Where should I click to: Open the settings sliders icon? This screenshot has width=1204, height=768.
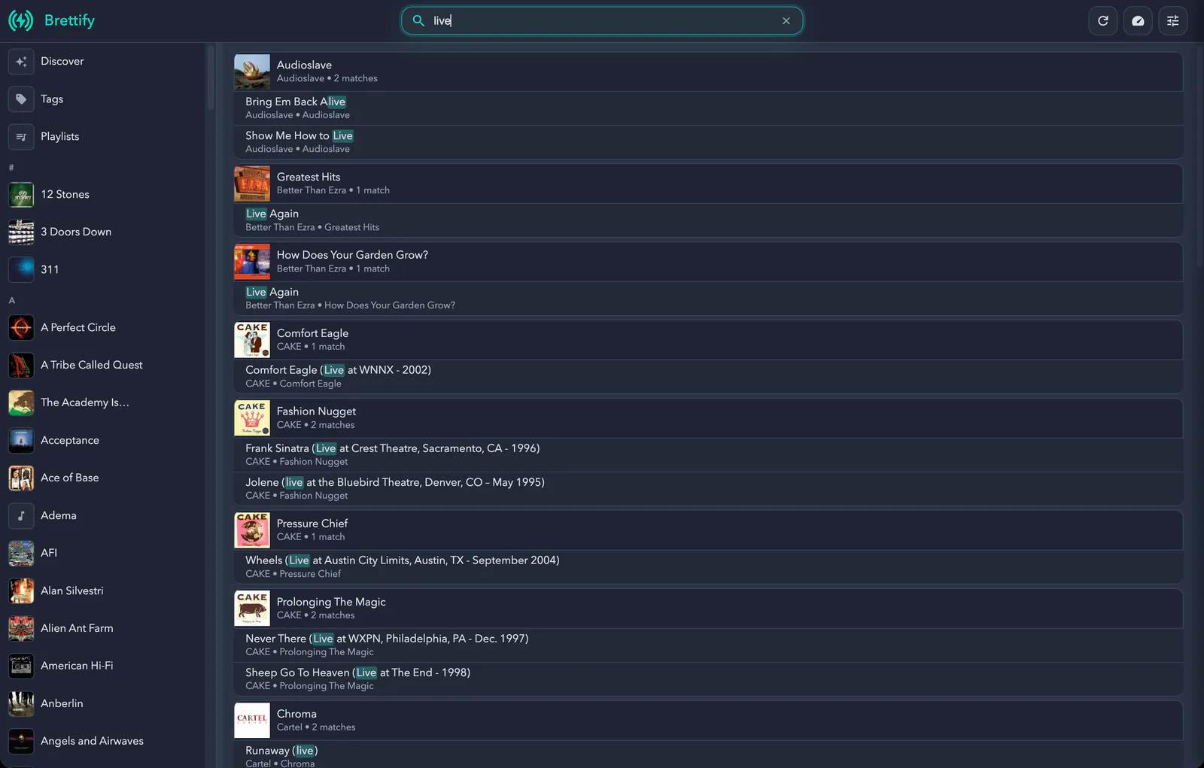[1173, 21]
